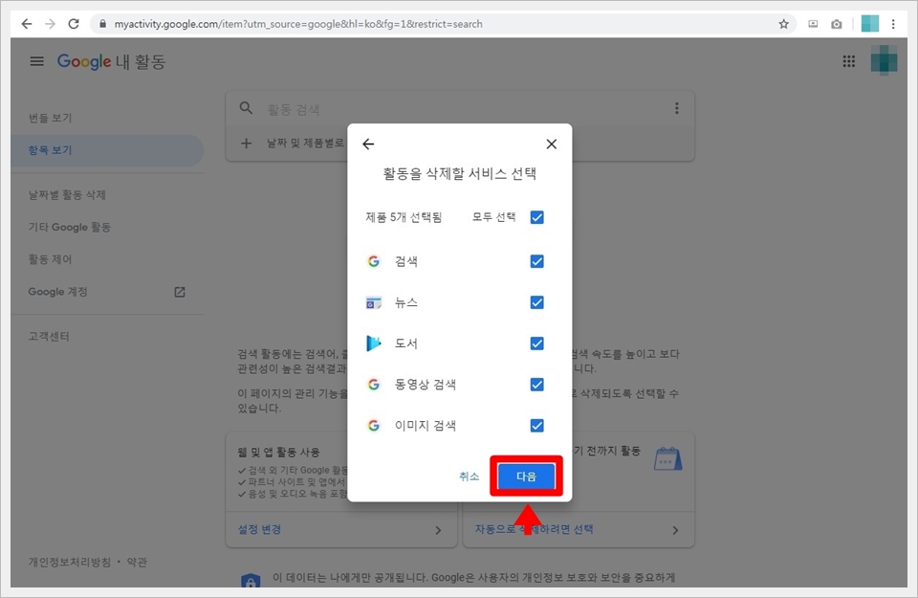Open search bar more options menu
The height and width of the screenshot is (598, 918).
pyautogui.click(x=676, y=108)
